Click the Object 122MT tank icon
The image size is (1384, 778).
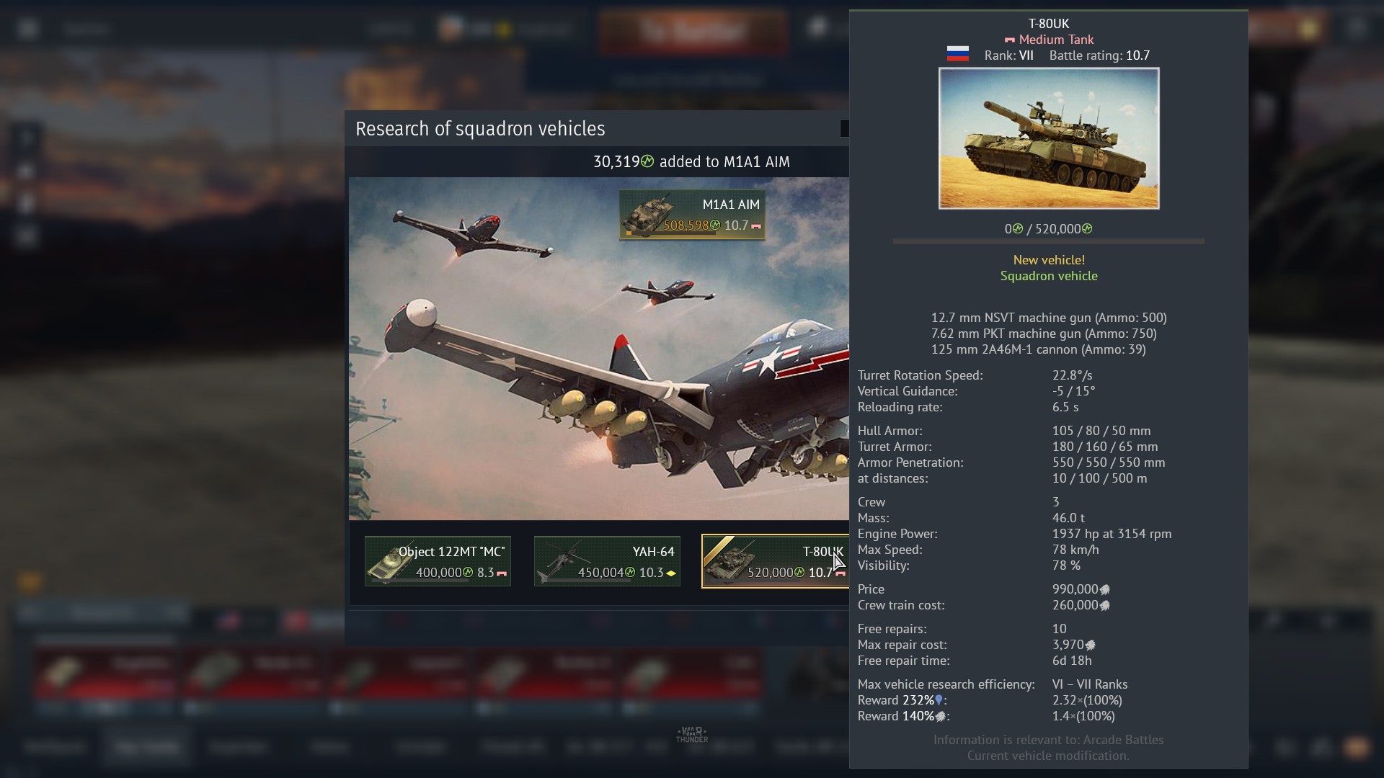(389, 563)
